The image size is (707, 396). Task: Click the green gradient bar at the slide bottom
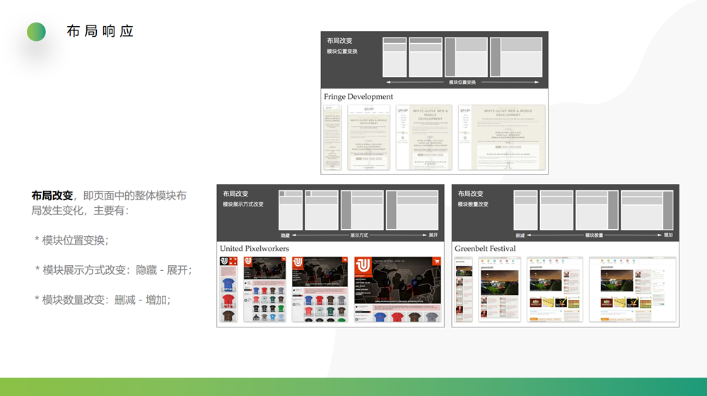pyautogui.click(x=353, y=387)
